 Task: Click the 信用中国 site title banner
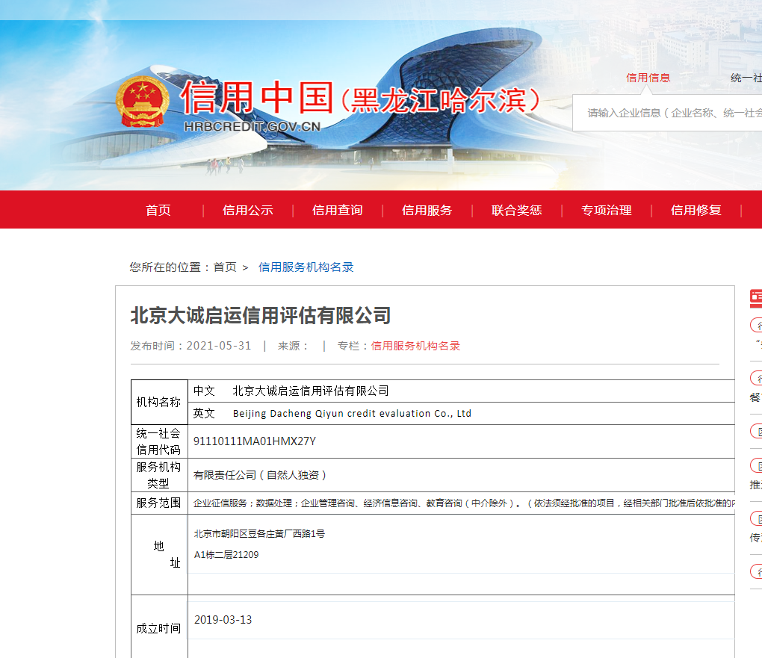[360, 99]
